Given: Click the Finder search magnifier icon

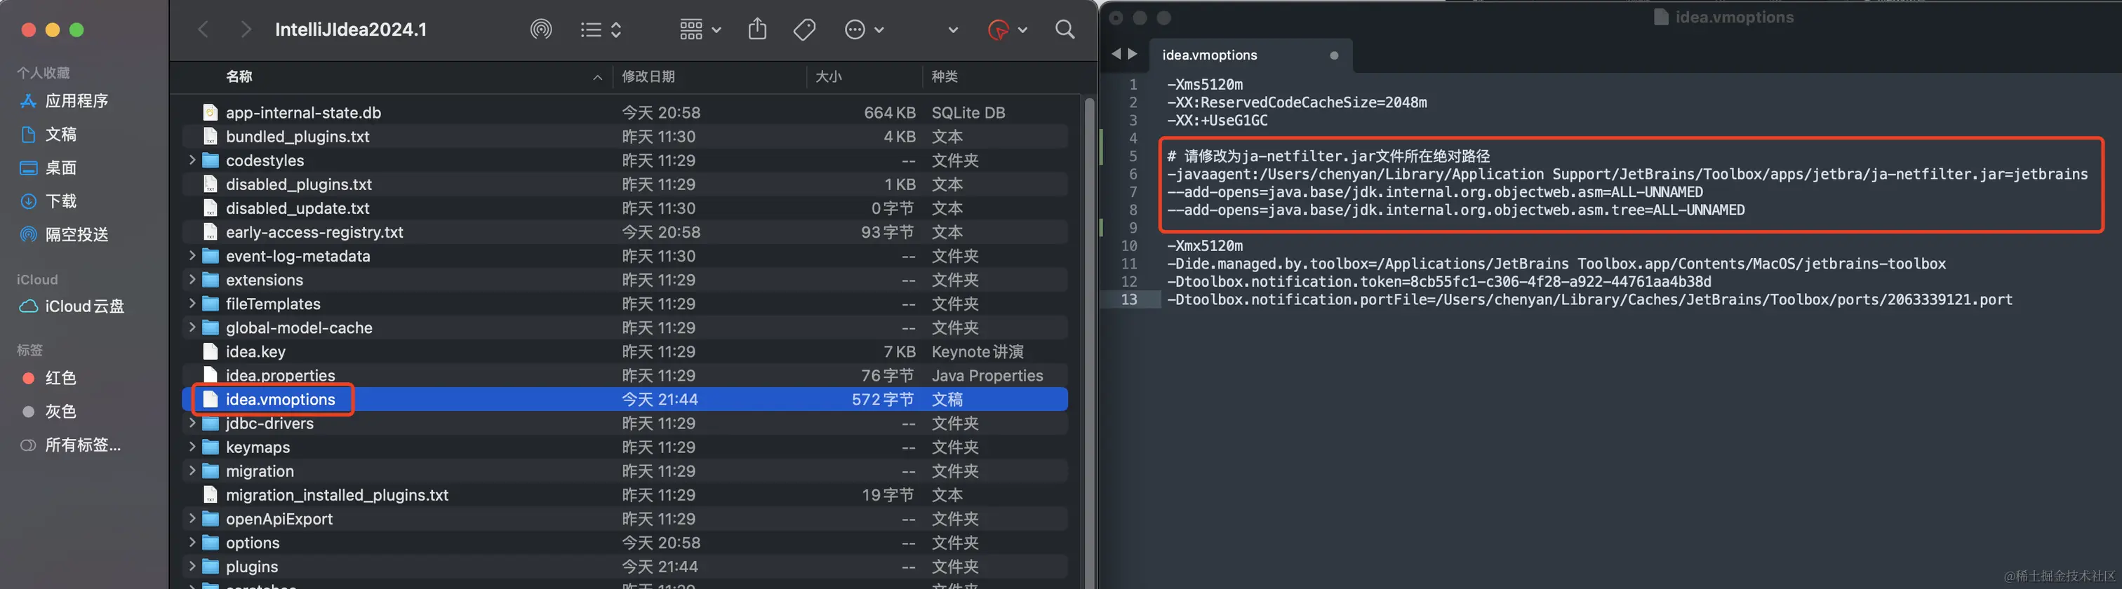Looking at the screenshot, I should point(1065,30).
